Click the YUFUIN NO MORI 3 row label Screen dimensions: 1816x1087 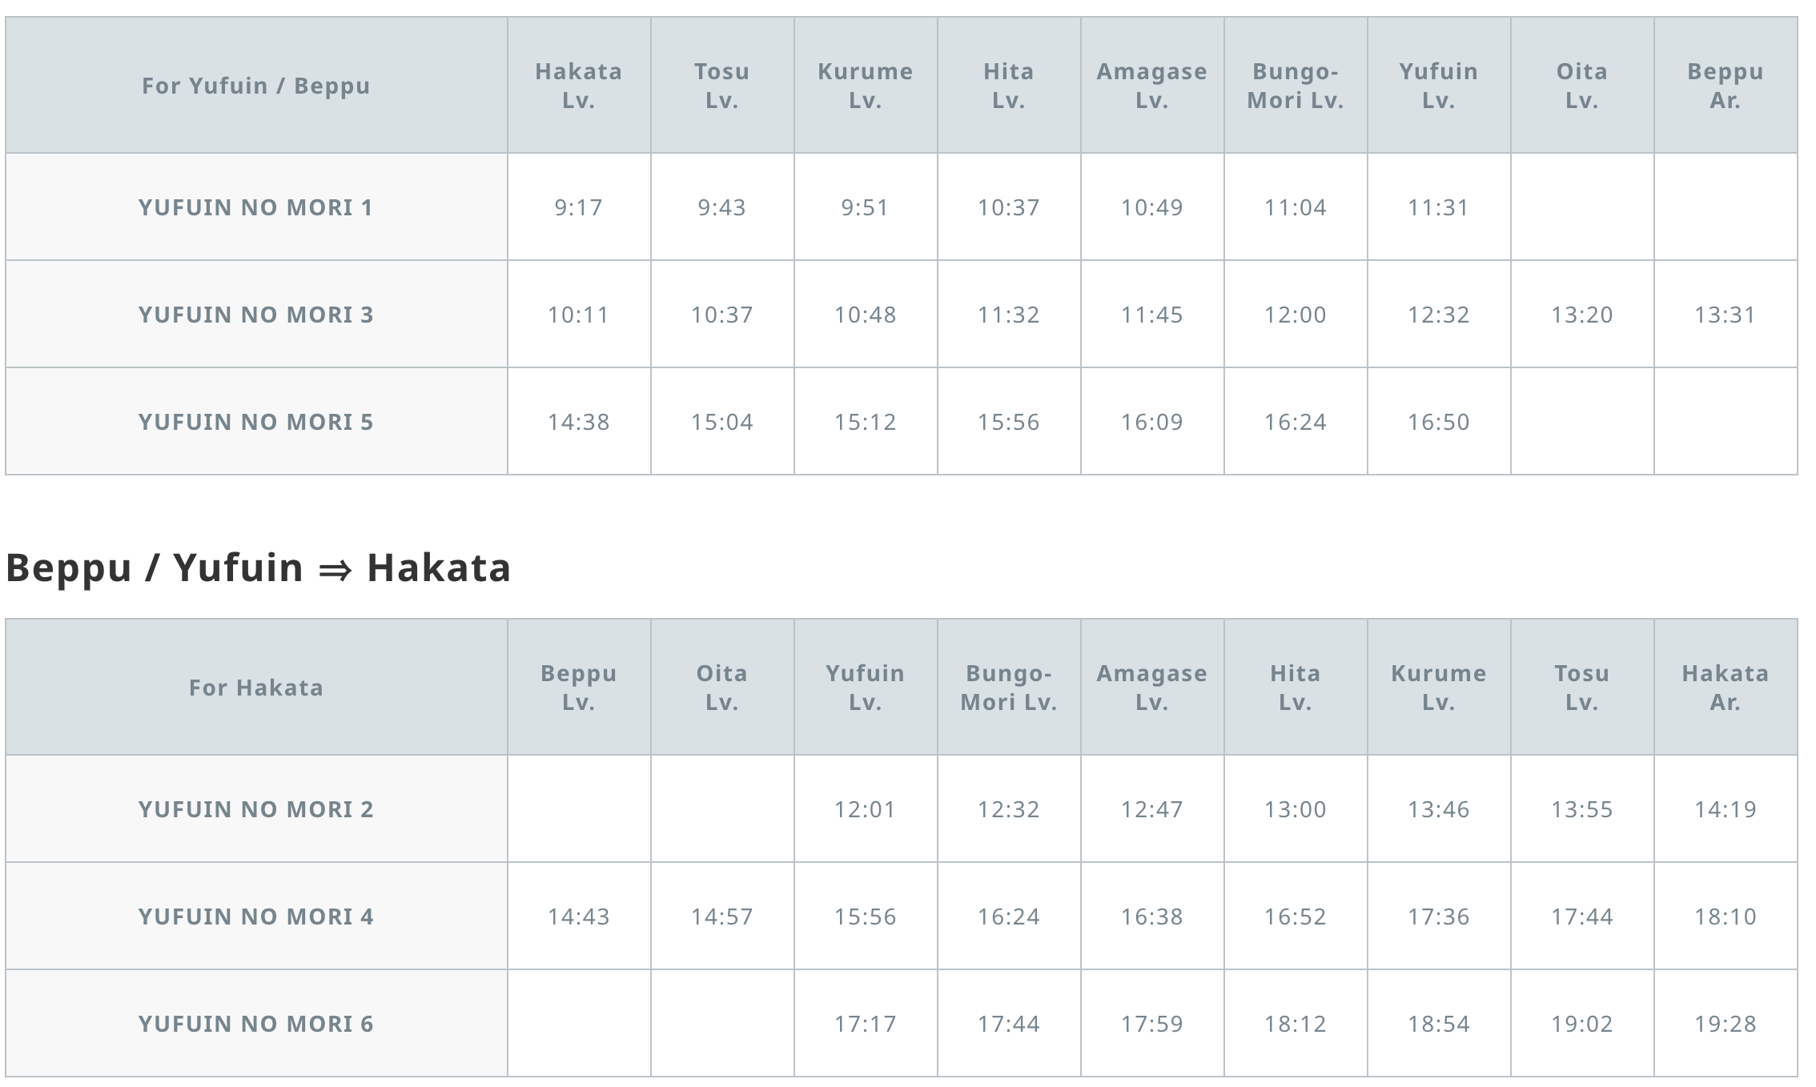coord(255,315)
